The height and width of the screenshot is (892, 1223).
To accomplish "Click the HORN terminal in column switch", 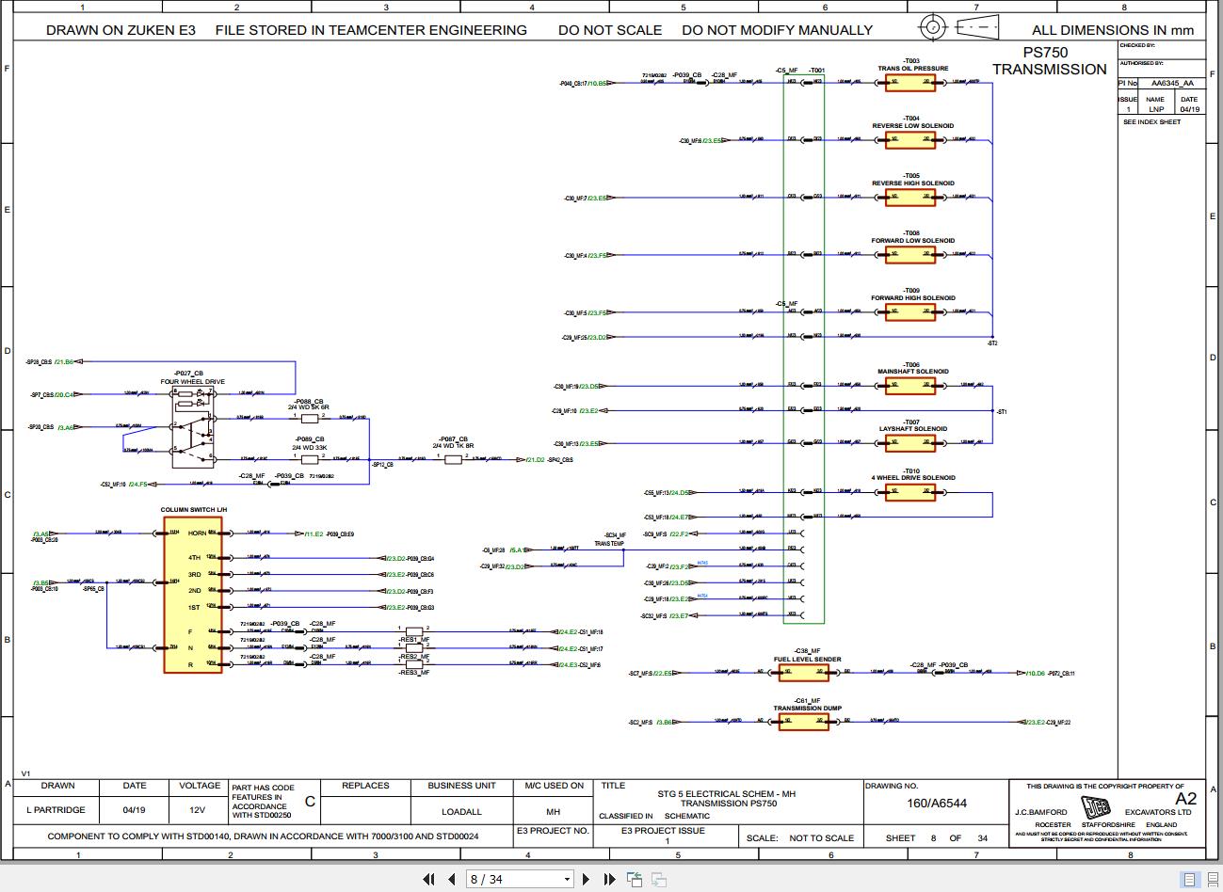I will coord(197,533).
